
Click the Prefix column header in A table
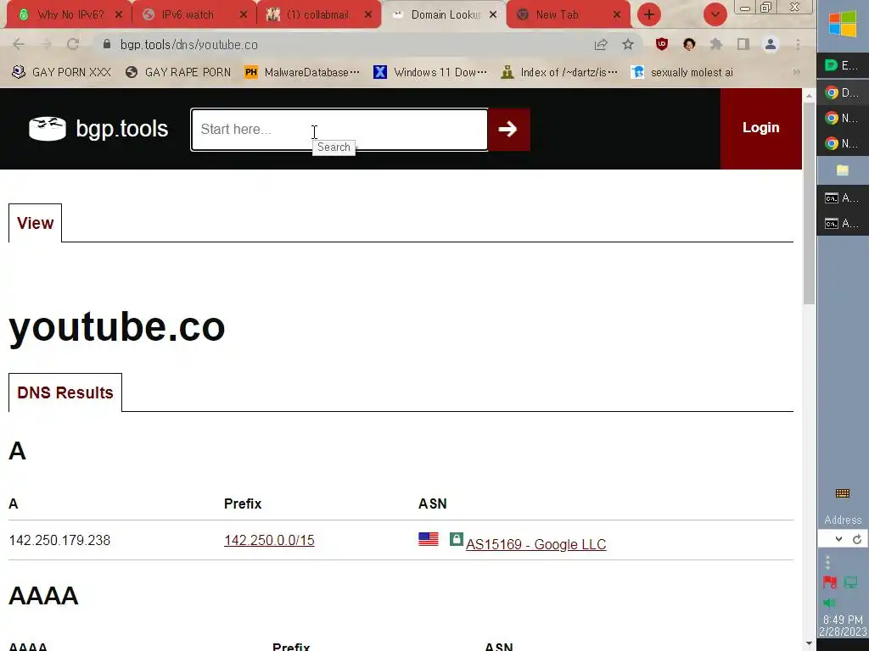pos(243,504)
